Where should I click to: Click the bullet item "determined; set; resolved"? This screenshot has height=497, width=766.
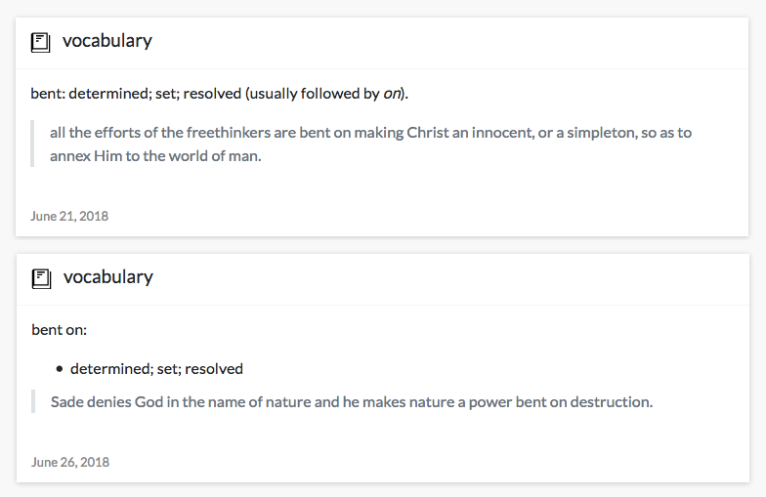coord(156,369)
